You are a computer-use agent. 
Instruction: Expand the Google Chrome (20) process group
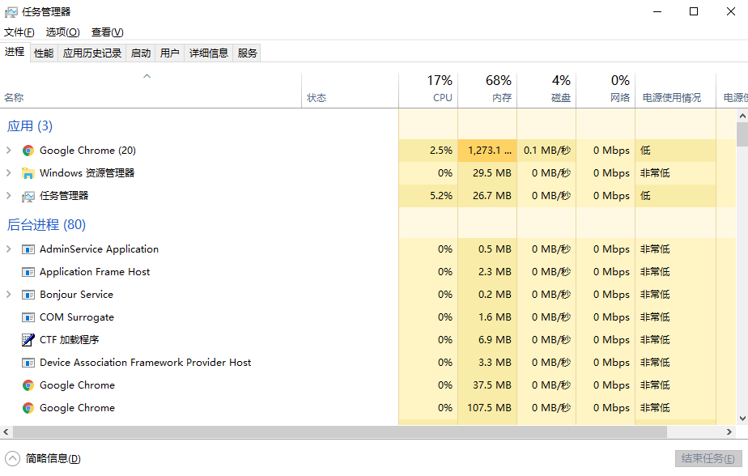tap(9, 151)
